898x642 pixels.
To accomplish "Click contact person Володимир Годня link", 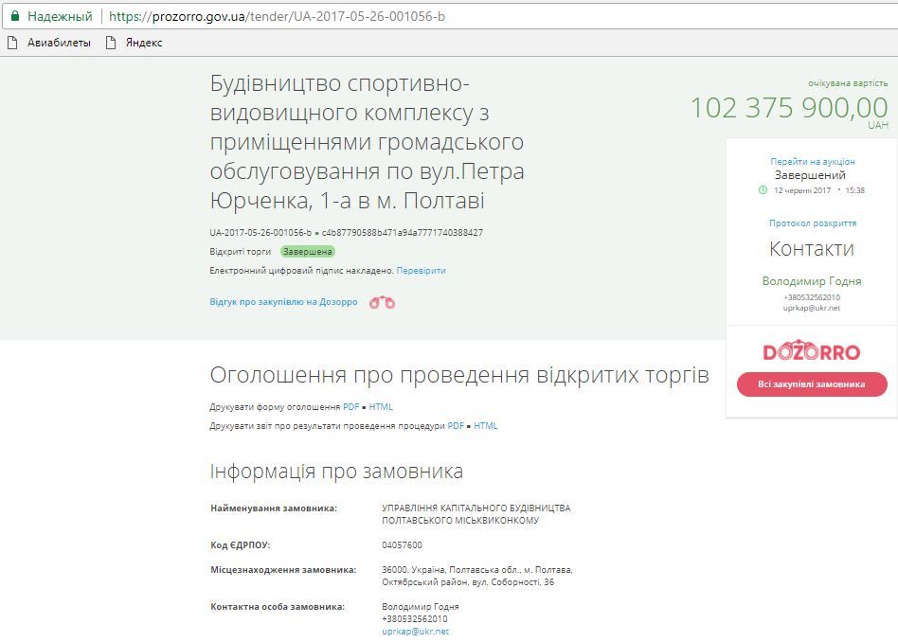I will [x=811, y=280].
